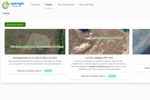The height and width of the screenshot is (100, 150).
Task: Click the 'Corridor intelligent RN1-RN5' card title
Action: [99, 58]
